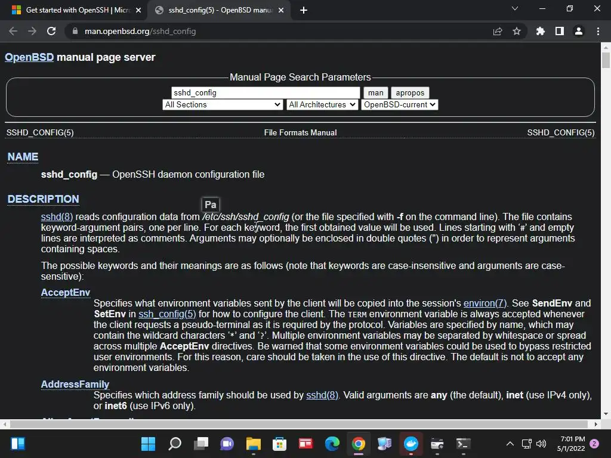Reload the sshd_config page
Viewport: 611px width, 458px height.
(51, 31)
